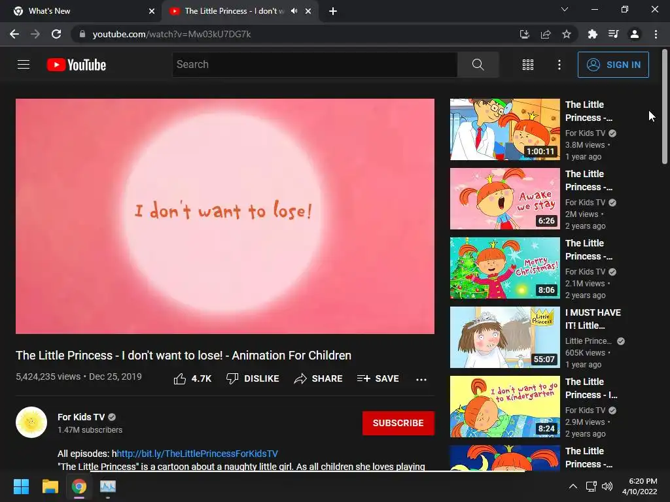Screen dimensions: 670x502
Task: Close the What's New tab
Action: (152, 11)
